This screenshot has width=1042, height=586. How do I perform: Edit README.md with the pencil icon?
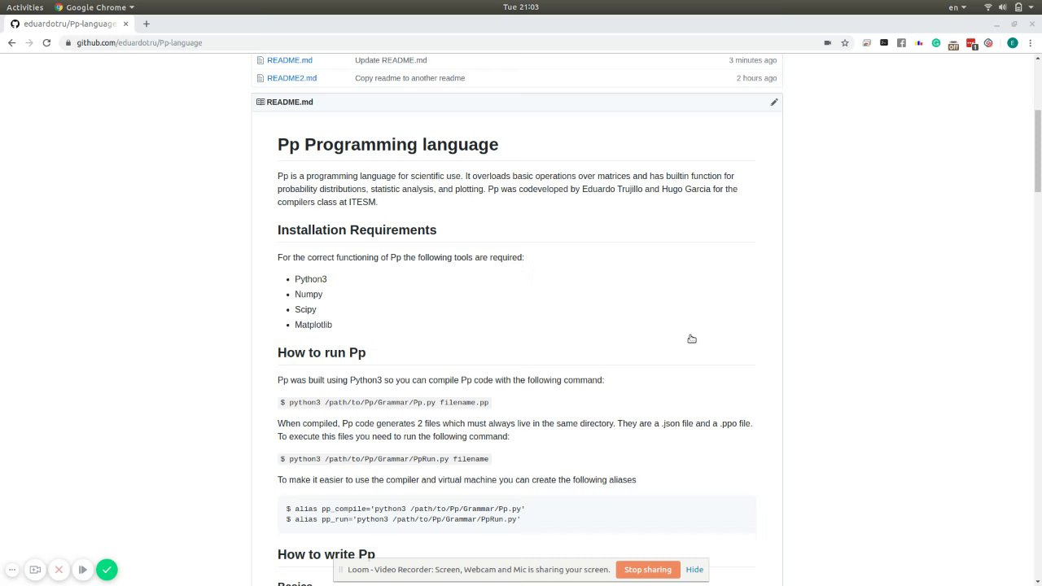pyautogui.click(x=774, y=102)
